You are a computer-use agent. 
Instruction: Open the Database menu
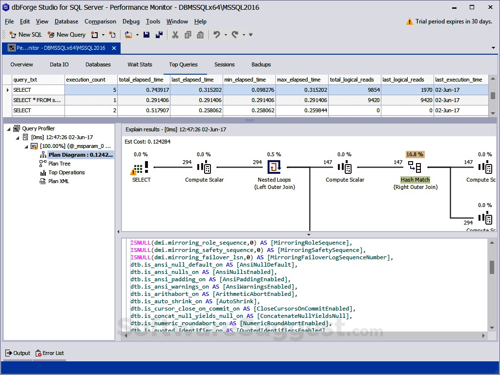click(x=66, y=21)
